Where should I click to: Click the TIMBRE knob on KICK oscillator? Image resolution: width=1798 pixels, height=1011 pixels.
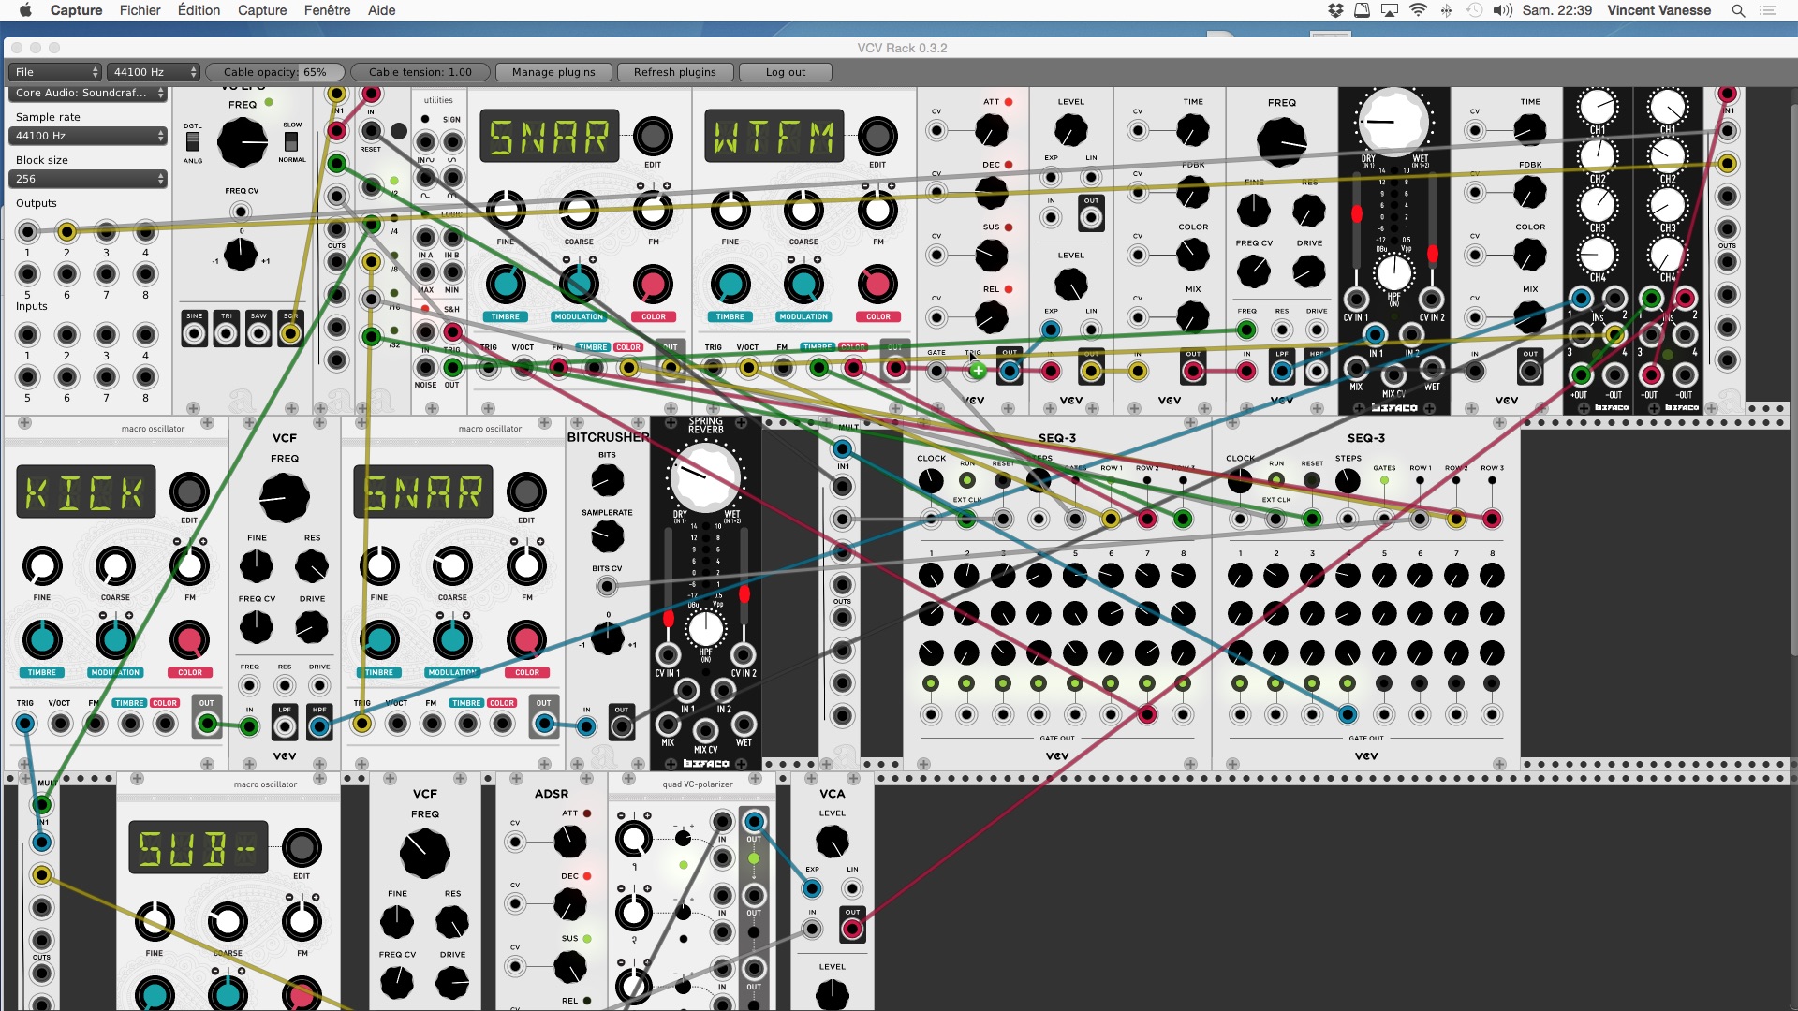point(41,640)
